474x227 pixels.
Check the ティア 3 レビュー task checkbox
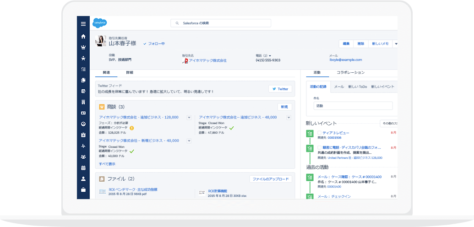(x=319, y=133)
